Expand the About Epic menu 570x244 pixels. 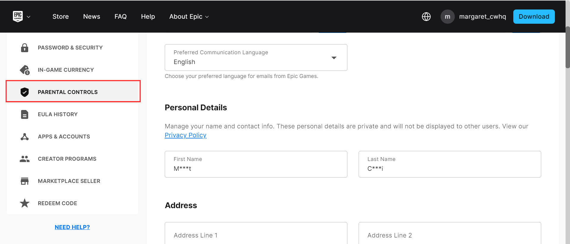click(x=189, y=17)
